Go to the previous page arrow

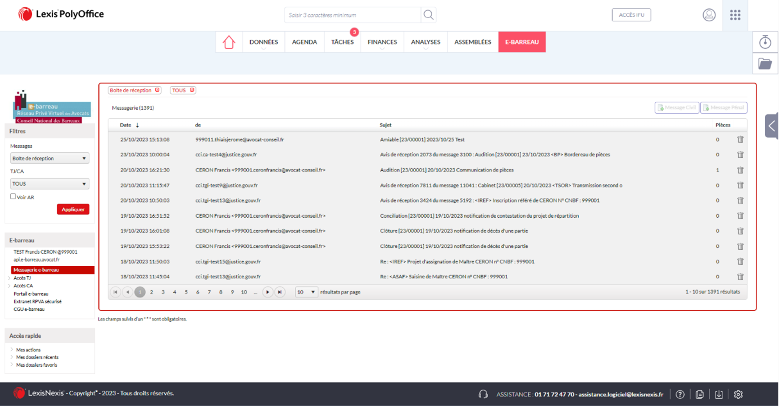coord(128,292)
